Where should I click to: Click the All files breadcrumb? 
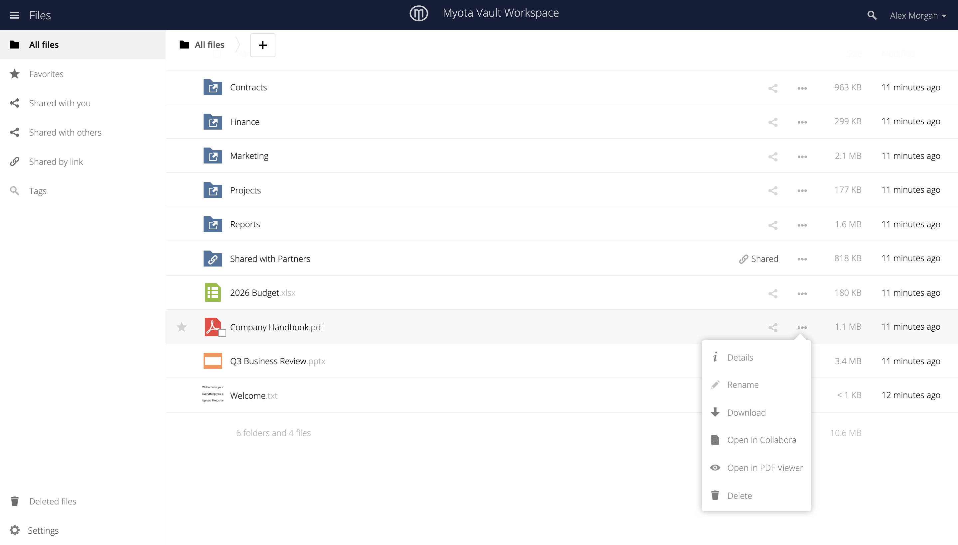[202, 45]
